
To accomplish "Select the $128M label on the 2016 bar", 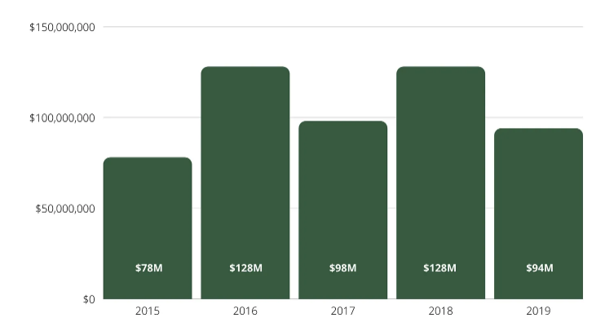I will 245,268.
